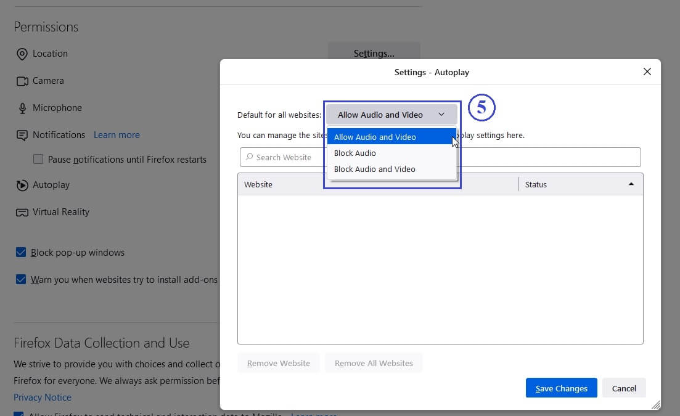680x416 pixels.
Task: Click Remove All Websites button
Action: point(374,363)
